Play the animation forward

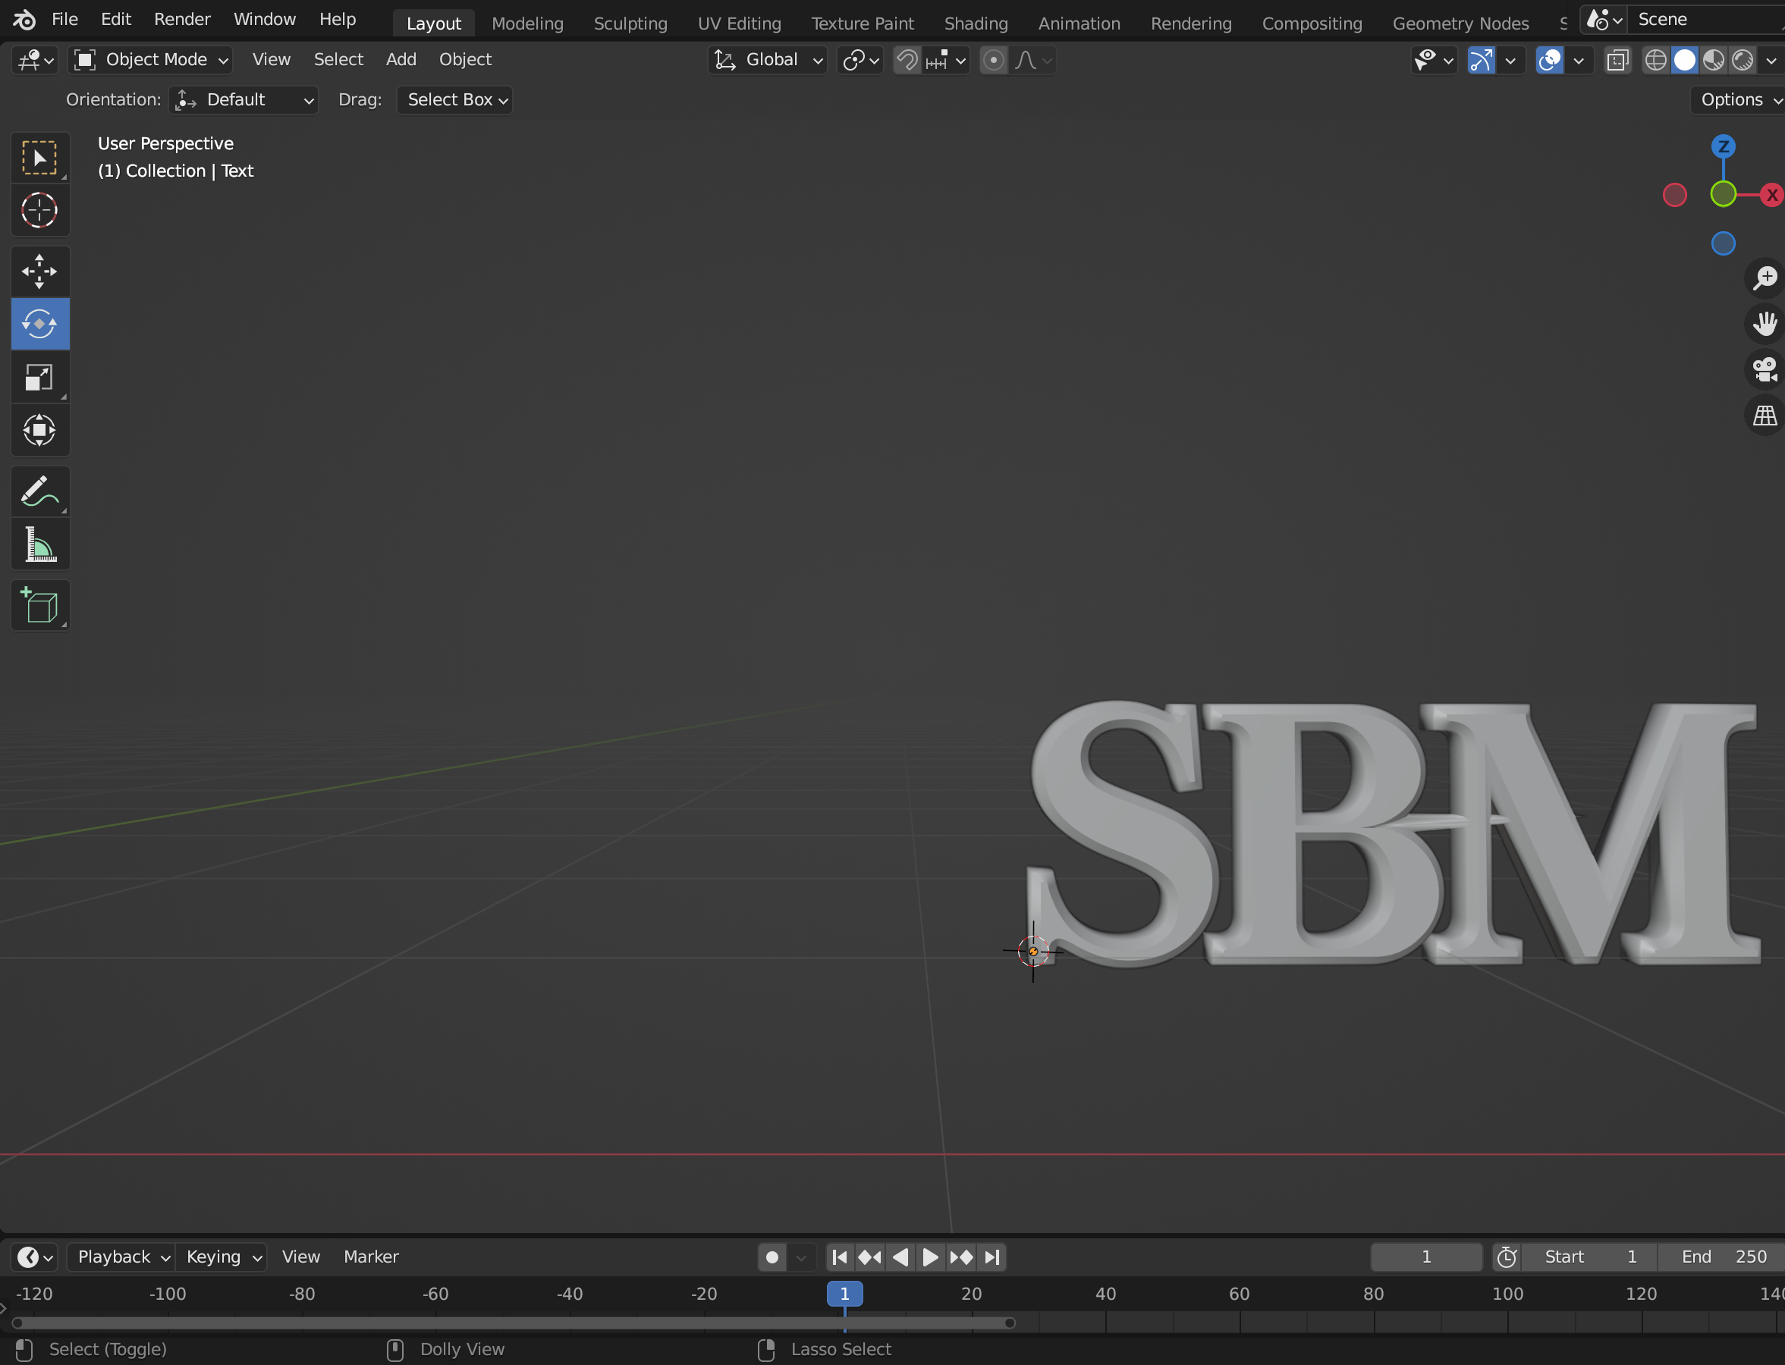[931, 1257]
